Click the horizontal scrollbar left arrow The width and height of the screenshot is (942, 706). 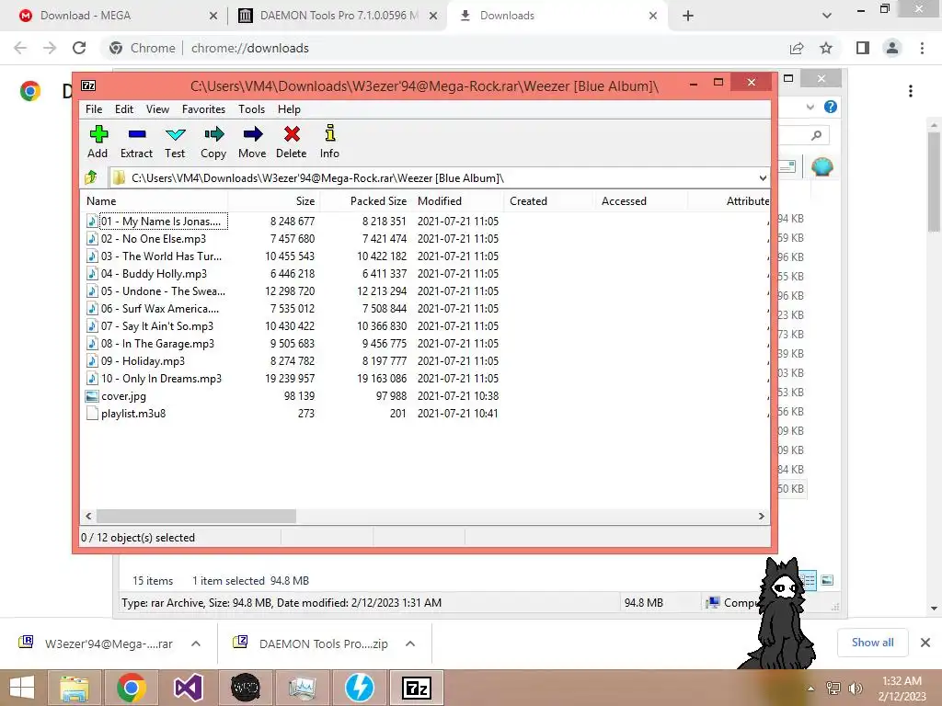point(89,516)
